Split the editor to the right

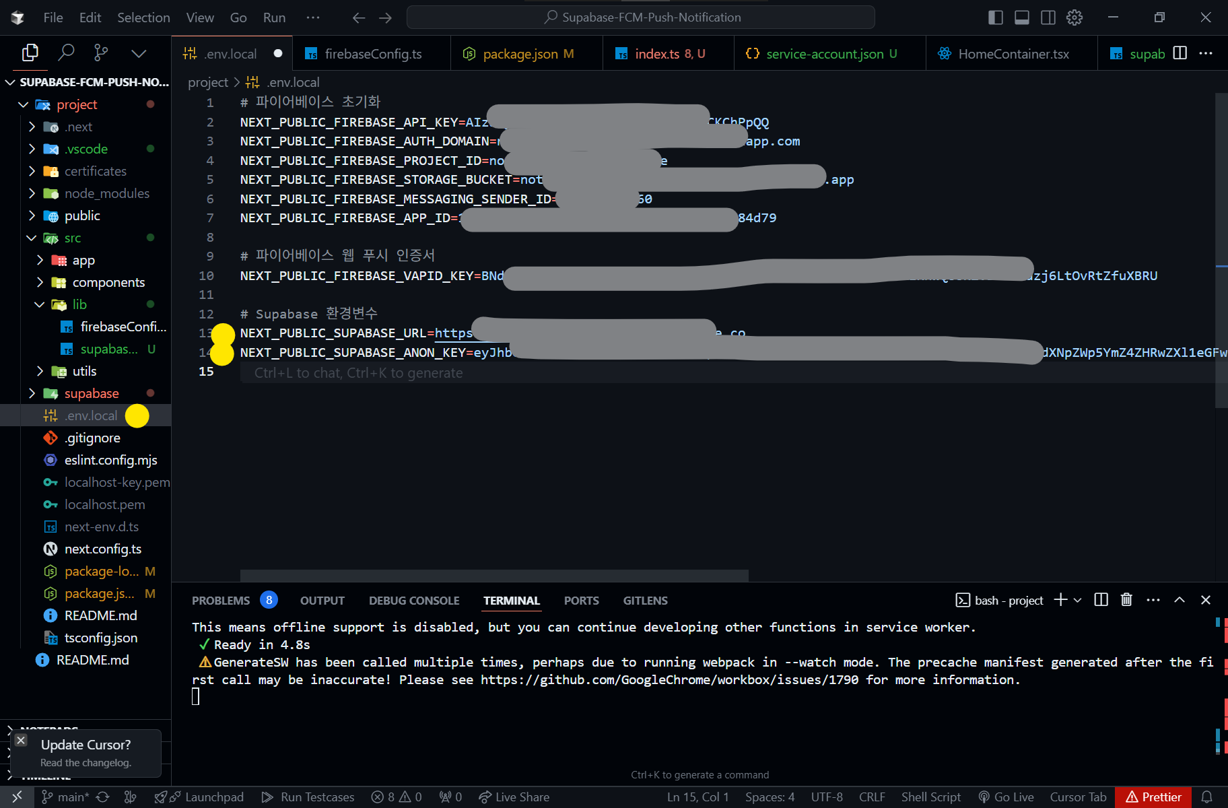(1180, 53)
